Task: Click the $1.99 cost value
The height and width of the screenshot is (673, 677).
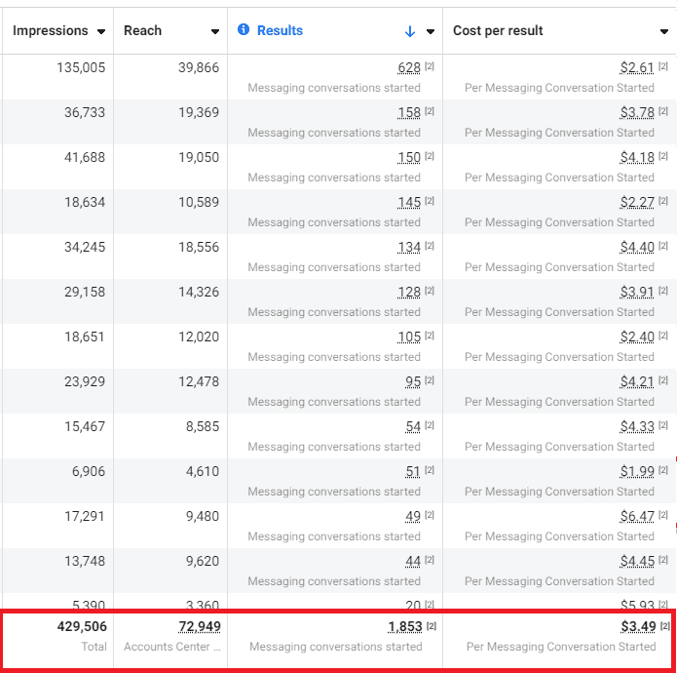Action: pos(637,472)
